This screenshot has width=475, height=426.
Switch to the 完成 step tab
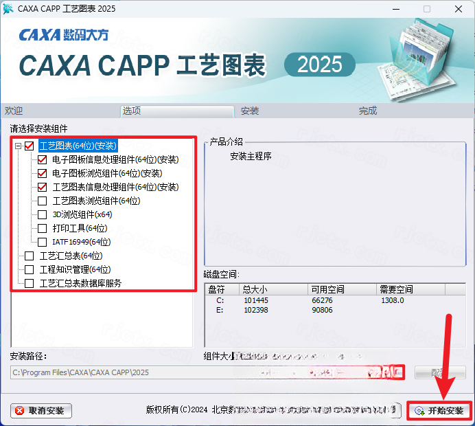click(x=368, y=111)
